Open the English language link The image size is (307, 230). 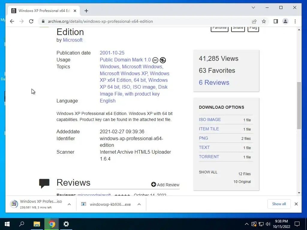pyautogui.click(x=108, y=101)
